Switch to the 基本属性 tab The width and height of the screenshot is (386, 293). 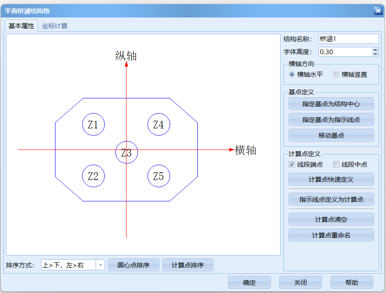tap(20, 26)
